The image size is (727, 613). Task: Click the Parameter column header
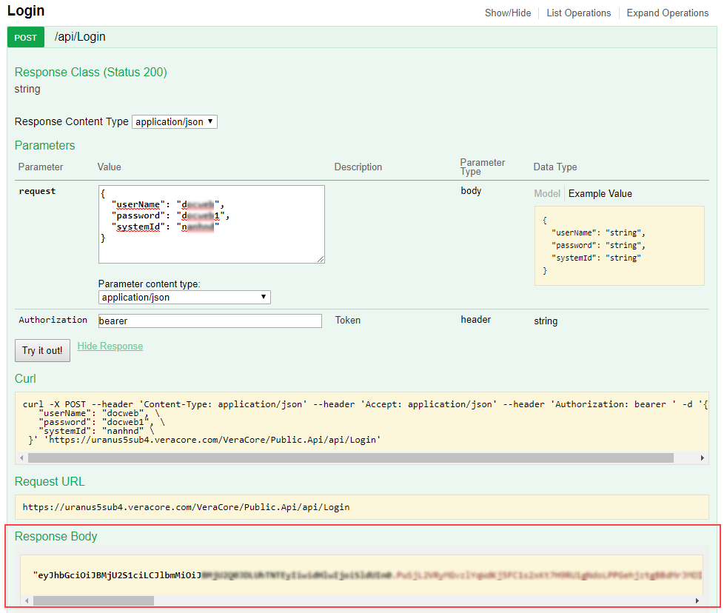pos(41,167)
